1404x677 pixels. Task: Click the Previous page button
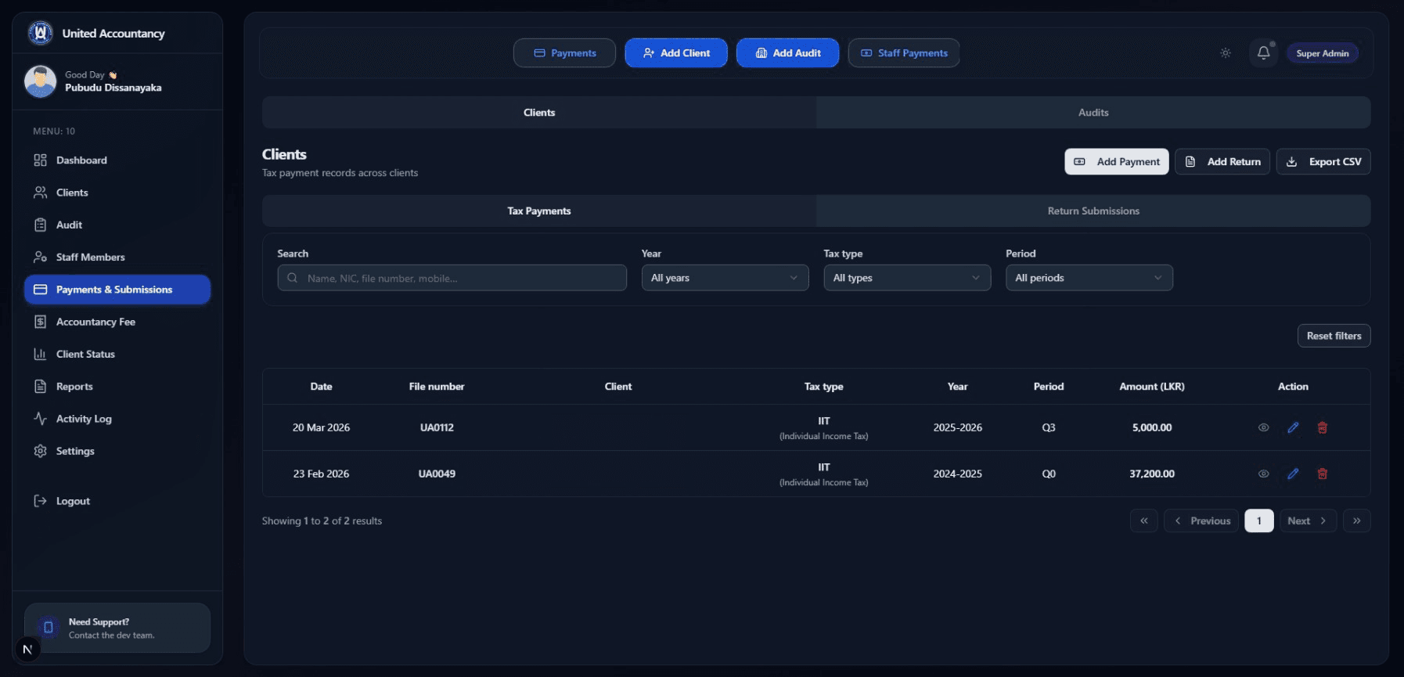pyautogui.click(x=1201, y=520)
